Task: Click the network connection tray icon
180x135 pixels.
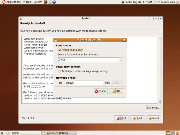Action: (x=123, y=2)
